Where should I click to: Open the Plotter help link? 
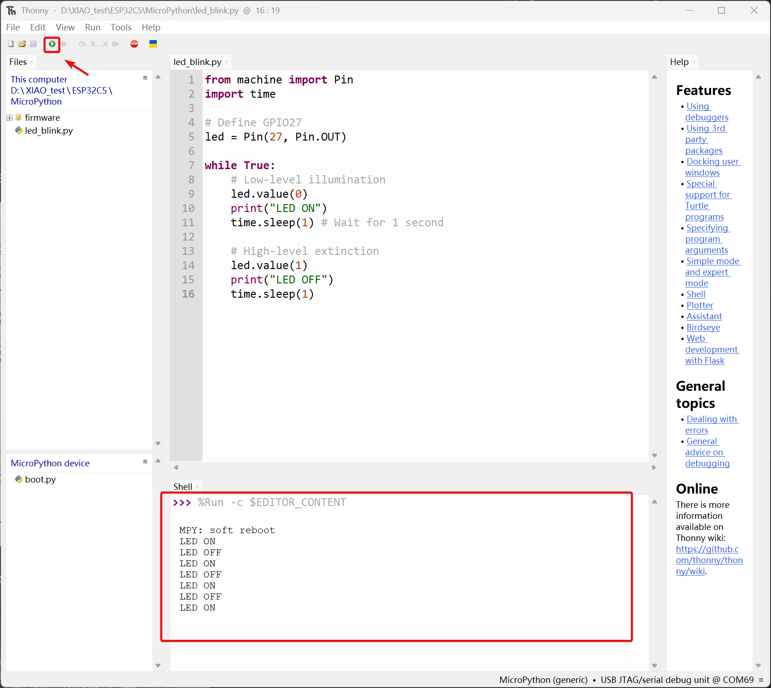[x=699, y=305]
